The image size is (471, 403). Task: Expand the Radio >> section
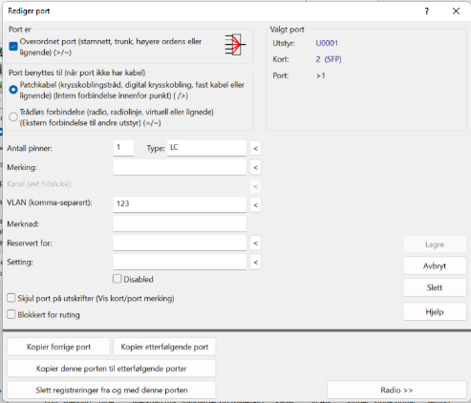(396, 390)
